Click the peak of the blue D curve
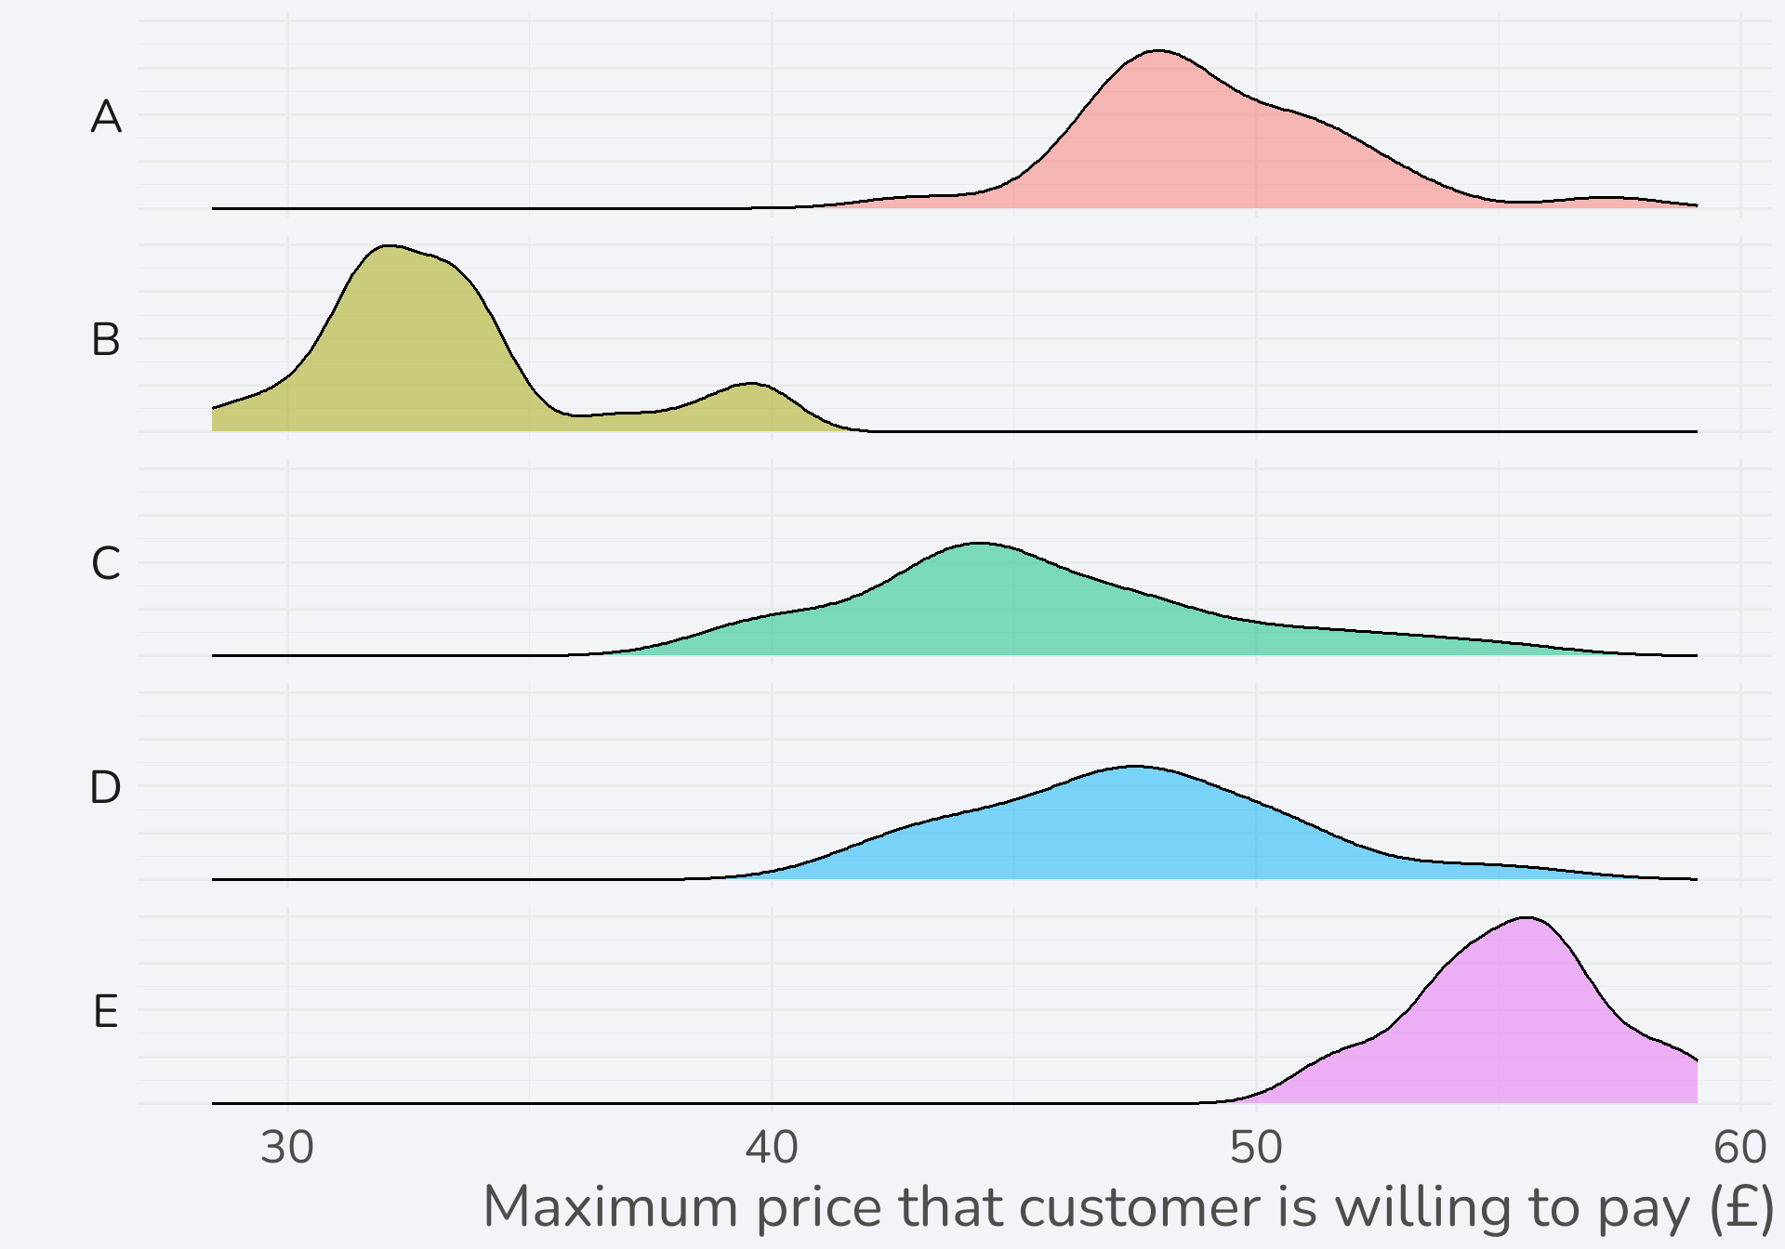Image resolution: width=1785 pixels, height=1249 pixels. [1134, 768]
